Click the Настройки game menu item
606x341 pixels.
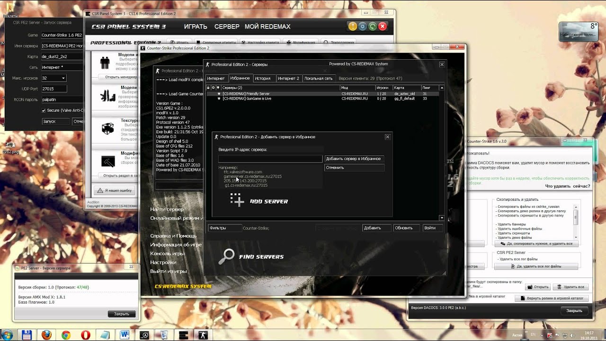tap(163, 262)
